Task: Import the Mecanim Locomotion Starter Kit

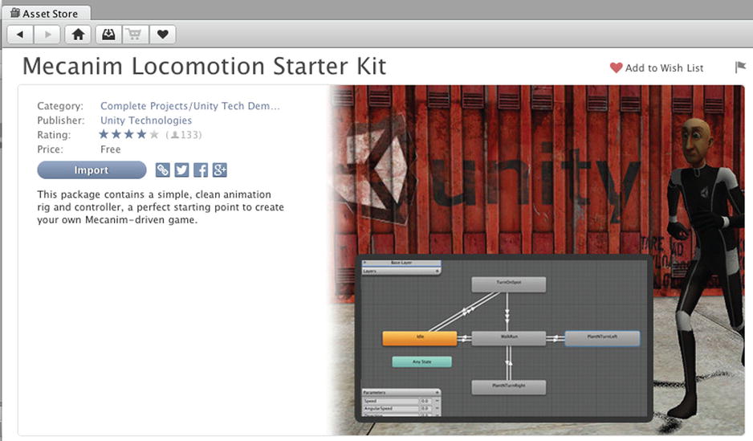Action: coord(92,170)
